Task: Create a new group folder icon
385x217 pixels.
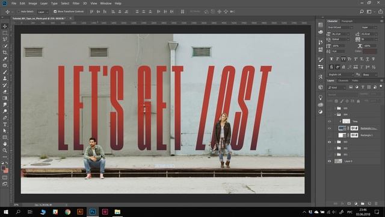Action: click(x=363, y=204)
